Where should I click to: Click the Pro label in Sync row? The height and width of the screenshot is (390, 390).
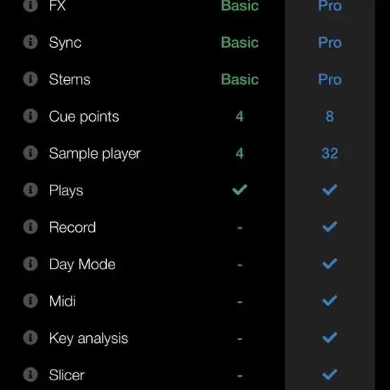[330, 42]
